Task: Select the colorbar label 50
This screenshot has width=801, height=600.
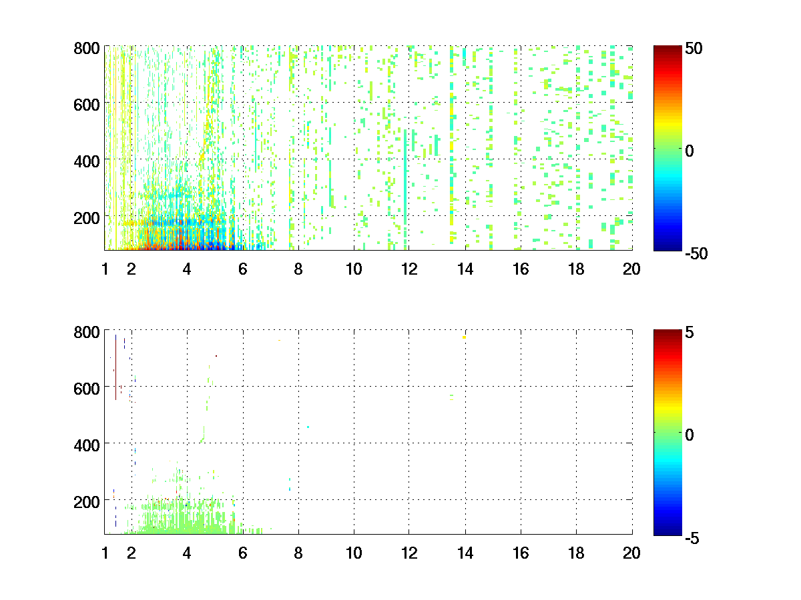Action: click(694, 48)
